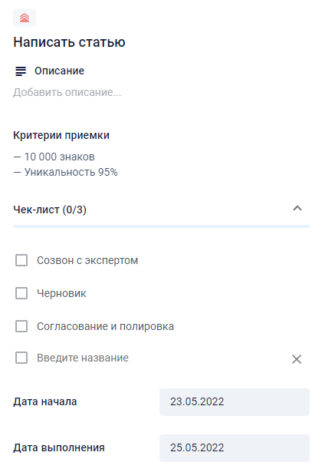Click the red priority arrows icon
The image size is (325, 472).
25,18
